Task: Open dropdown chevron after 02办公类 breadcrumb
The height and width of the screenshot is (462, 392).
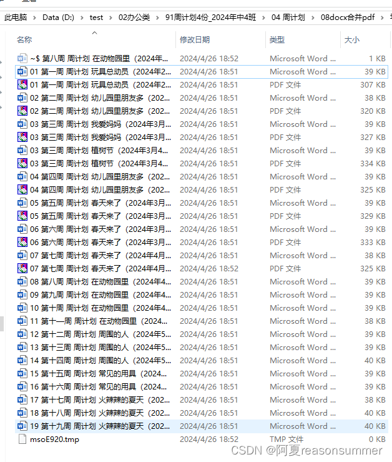Action: click(158, 18)
